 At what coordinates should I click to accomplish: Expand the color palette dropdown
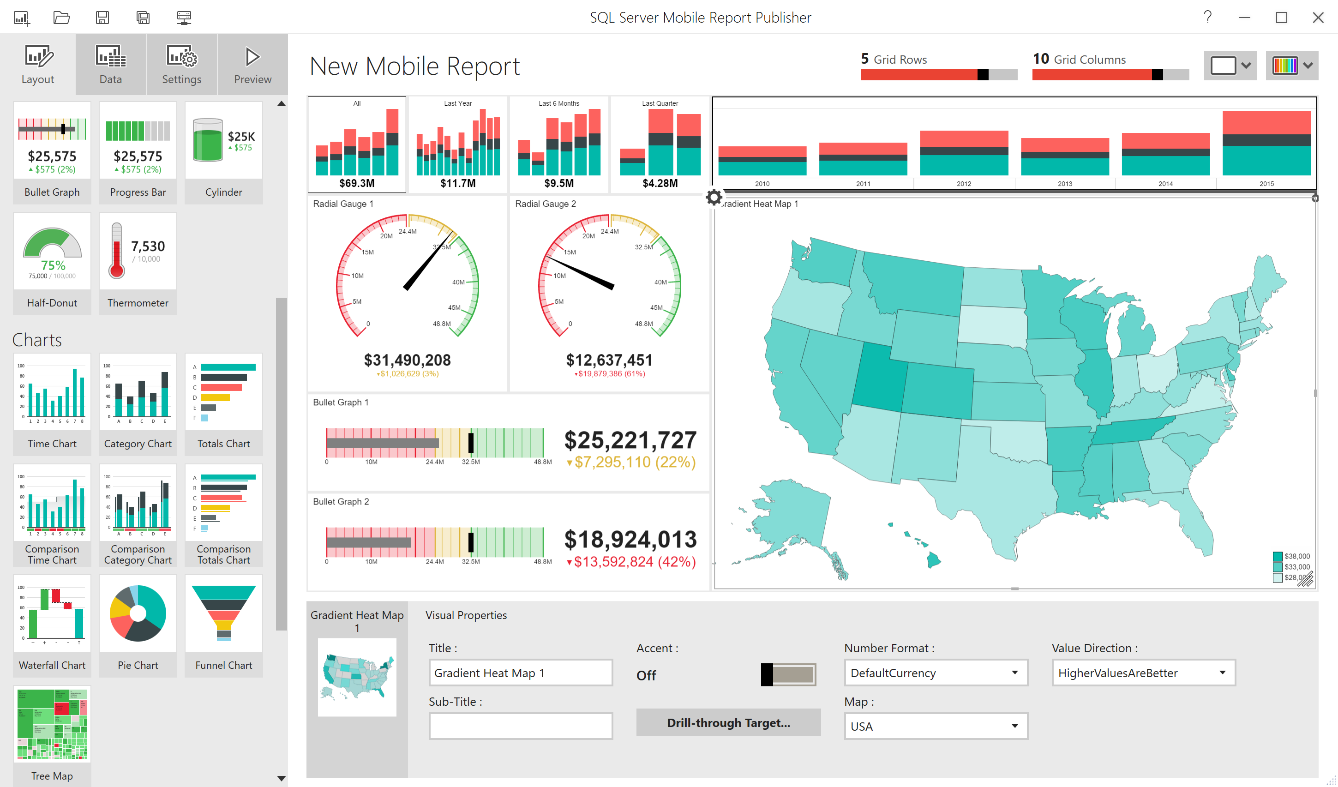(x=1291, y=66)
